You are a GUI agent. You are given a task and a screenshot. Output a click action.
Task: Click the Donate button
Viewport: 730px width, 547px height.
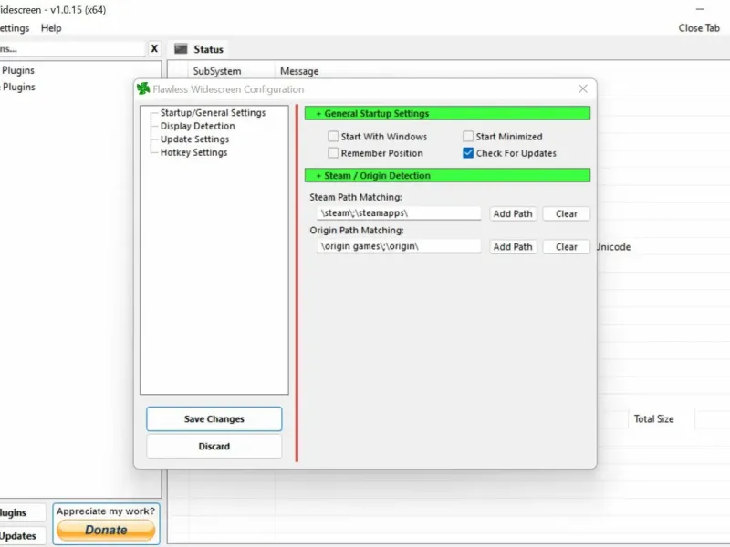click(x=106, y=530)
